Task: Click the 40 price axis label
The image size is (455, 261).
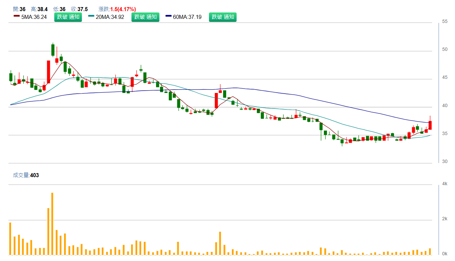Action: point(445,105)
